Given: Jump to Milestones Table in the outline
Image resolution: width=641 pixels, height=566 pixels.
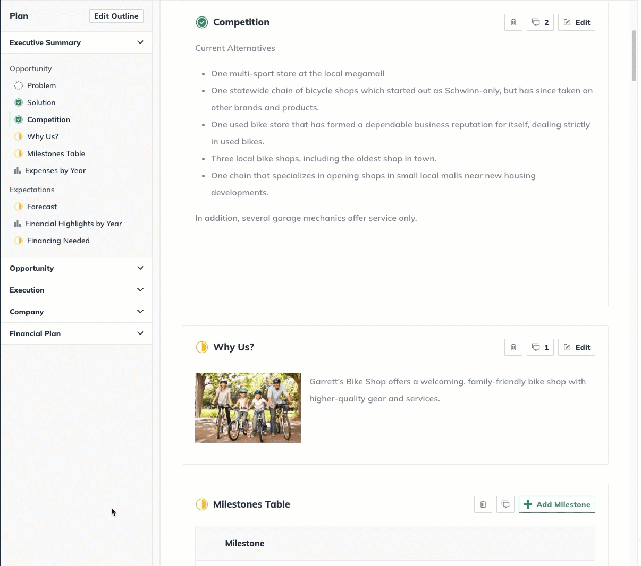Looking at the screenshot, I should point(56,153).
